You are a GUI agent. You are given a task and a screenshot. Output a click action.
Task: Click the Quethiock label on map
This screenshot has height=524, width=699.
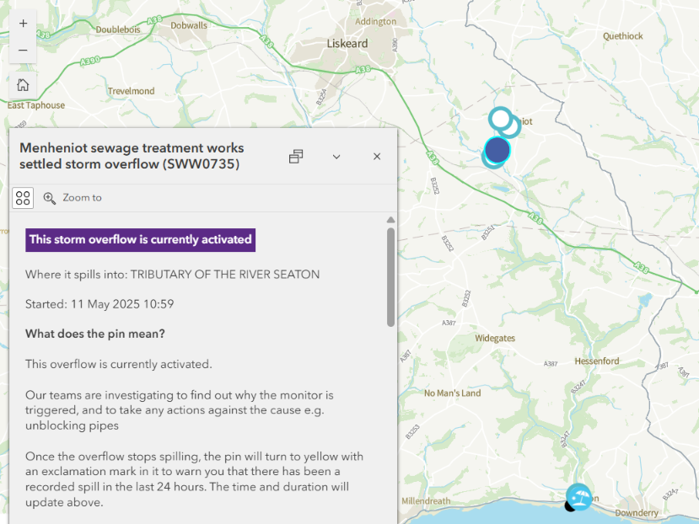[x=623, y=36]
